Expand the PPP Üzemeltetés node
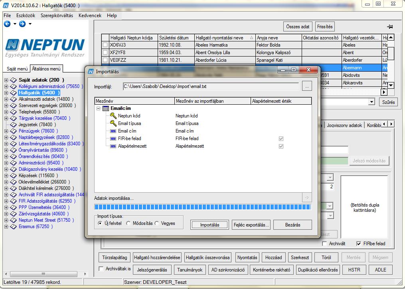Screen dimensions: 405x289 6,208
